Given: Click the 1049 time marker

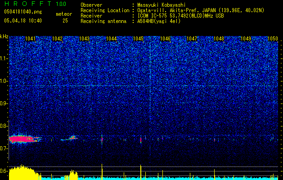Looking at the screenshot, I should (246, 39).
